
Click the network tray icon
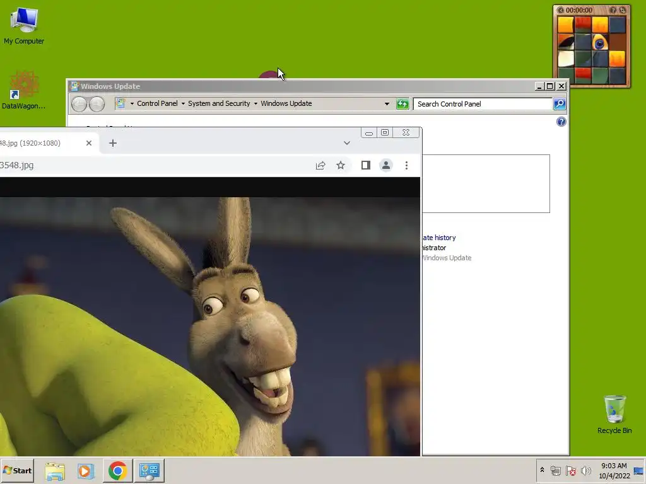coord(555,470)
